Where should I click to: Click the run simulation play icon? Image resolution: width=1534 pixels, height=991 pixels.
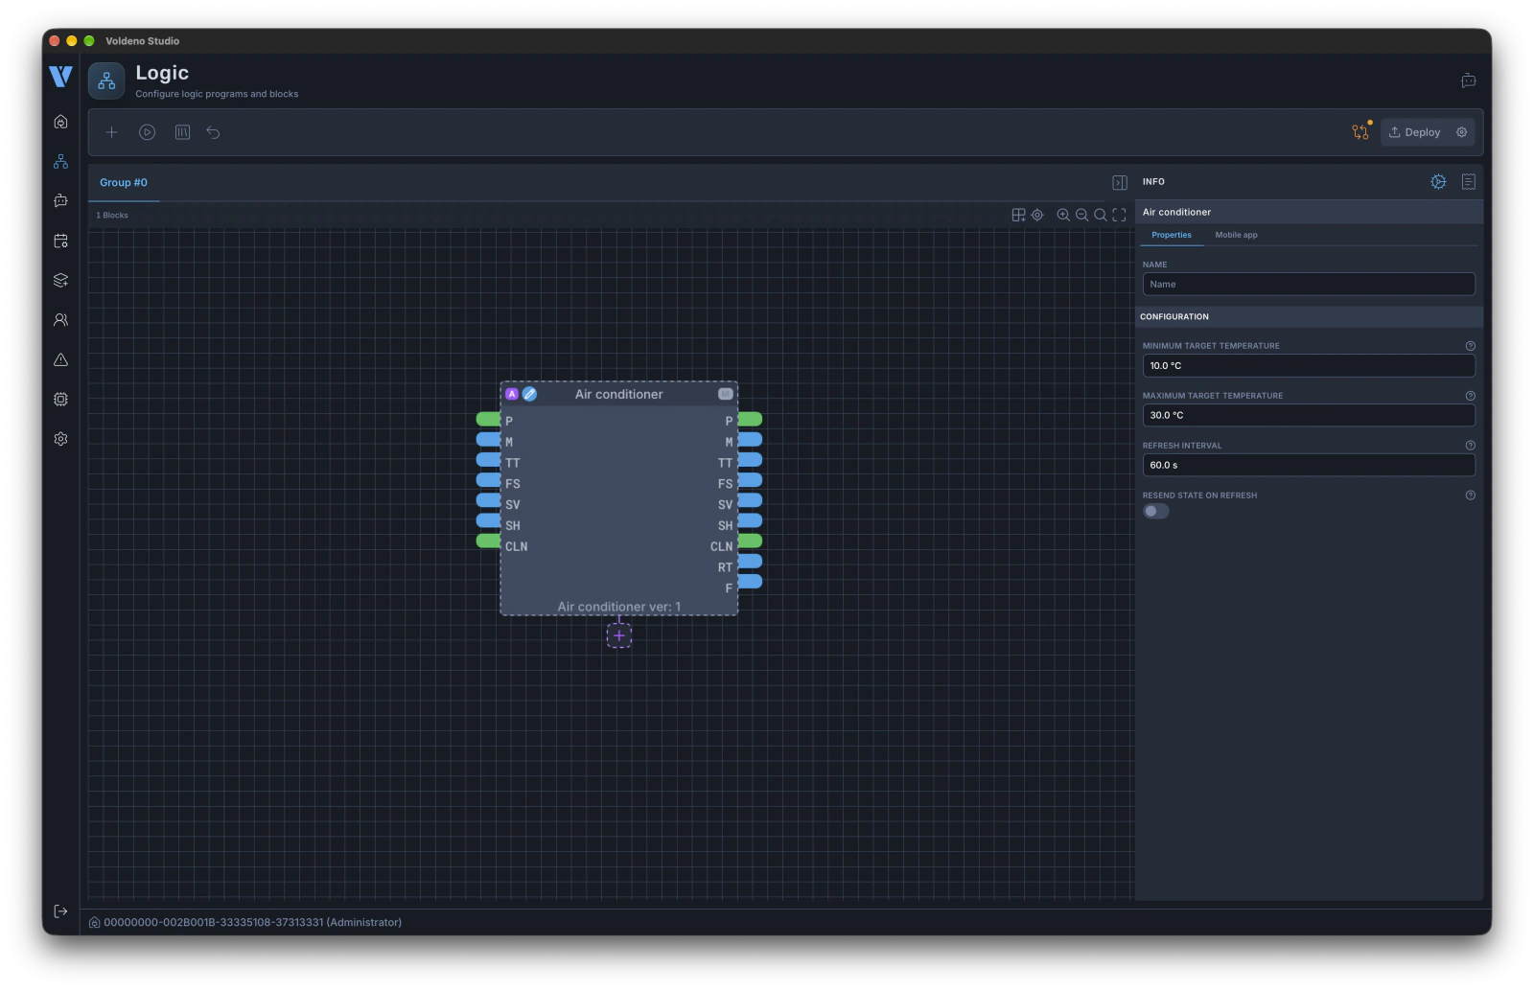(147, 132)
